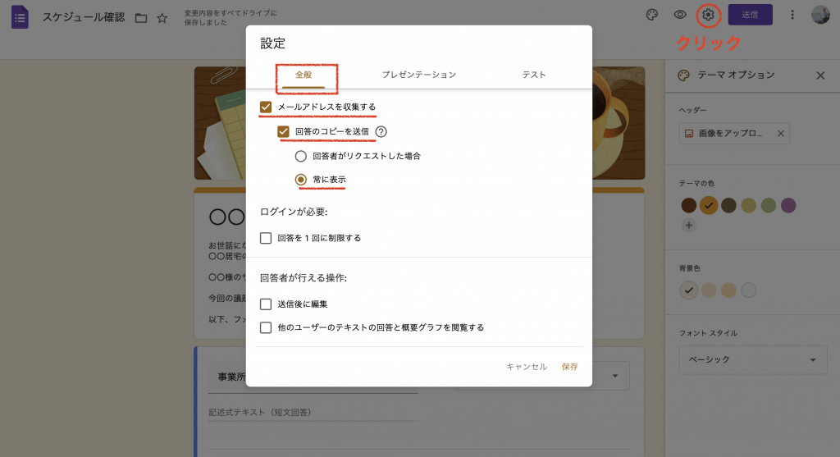Click the preview eye icon
The image size is (840, 457).
(x=680, y=15)
